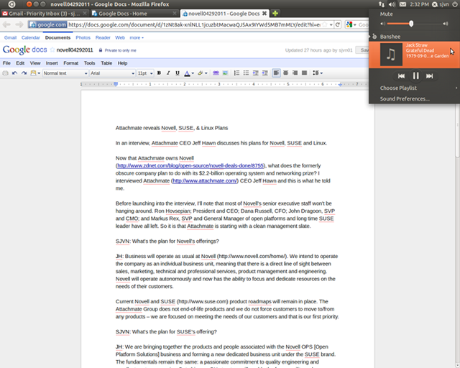Click the 'Private to only me' sharing label
Viewport: 460px width, 368px height.
(120, 50)
